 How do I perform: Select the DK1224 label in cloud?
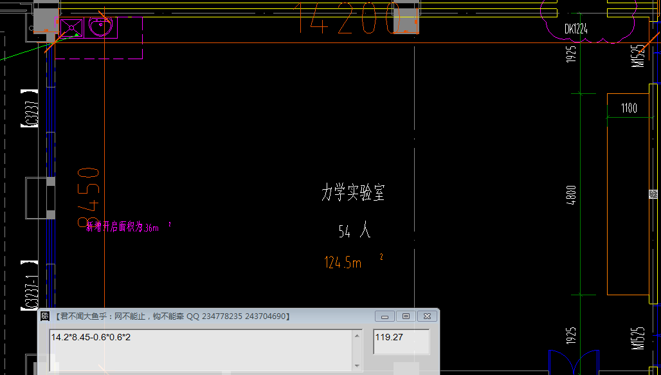(x=576, y=29)
